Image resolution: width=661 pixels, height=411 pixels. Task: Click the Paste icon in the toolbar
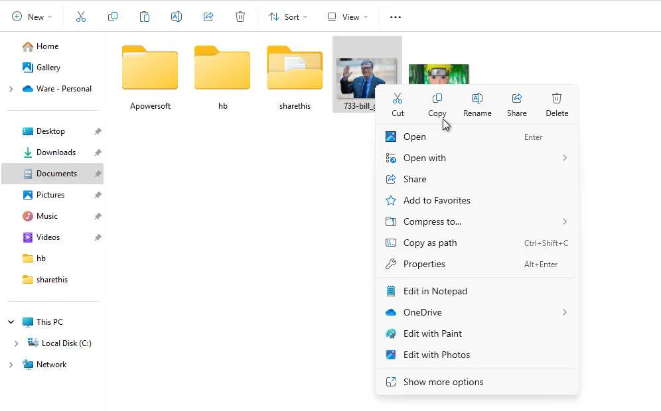pos(145,16)
